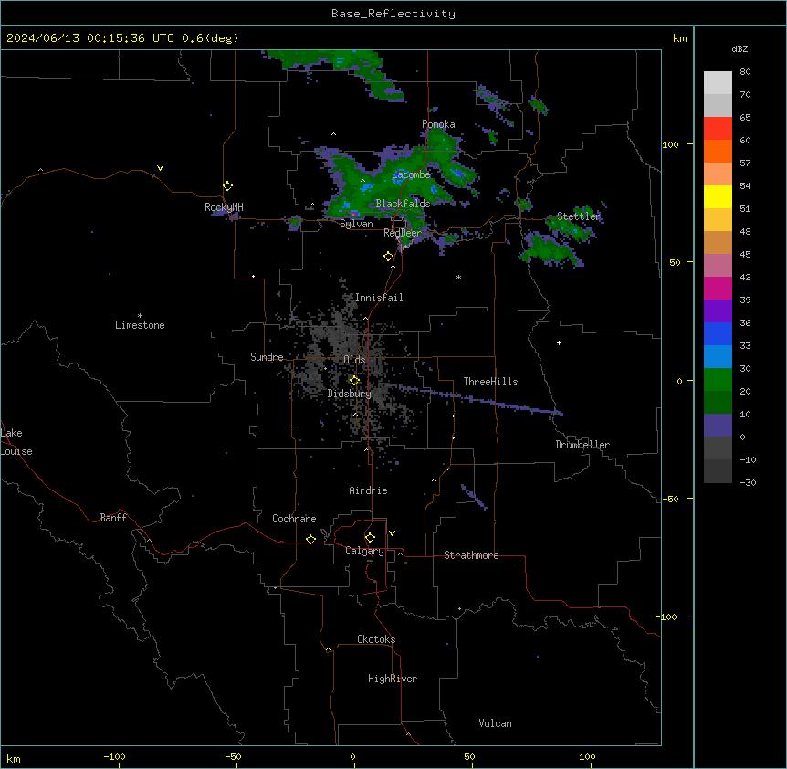Image resolution: width=787 pixels, height=769 pixels.
Task: Click the Drumheller town label
Action: click(582, 445)
